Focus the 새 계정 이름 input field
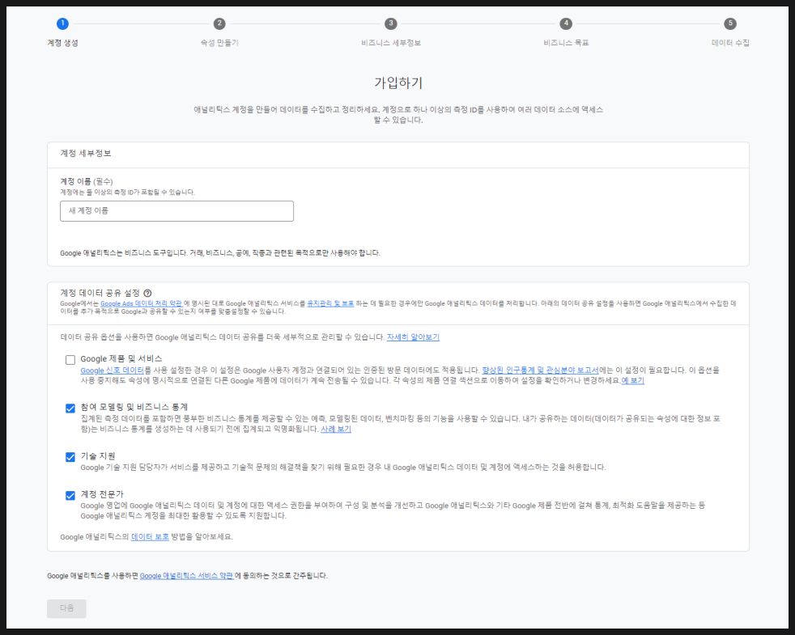This screenshot has height=635, width=795. [x=176, y=211]
